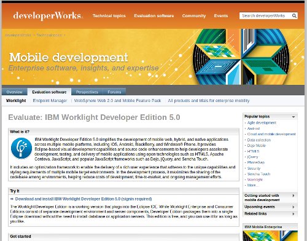Image resolution: width=307 pixels, height=241 pixels.
Task: Open Security topic link
Action: pos(254,168)
